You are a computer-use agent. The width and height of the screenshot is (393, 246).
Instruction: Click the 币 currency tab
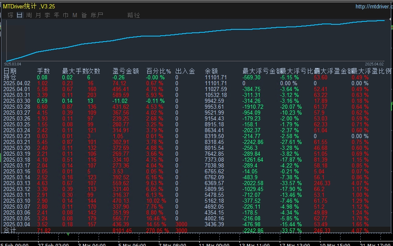[65, 15]
